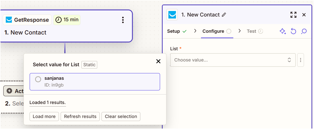Click the Static label badge
The height and width of the screenshot is (129, 314).
point(89,65)
